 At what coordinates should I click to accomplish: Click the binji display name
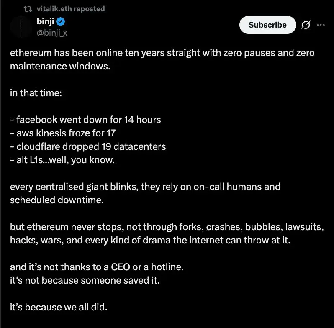[45, 21]
